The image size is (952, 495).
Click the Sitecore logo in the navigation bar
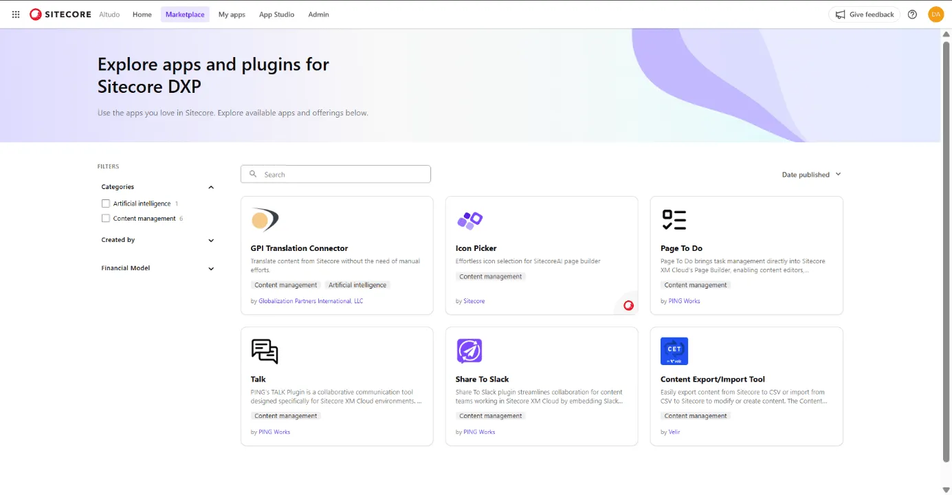pos(58,14)
